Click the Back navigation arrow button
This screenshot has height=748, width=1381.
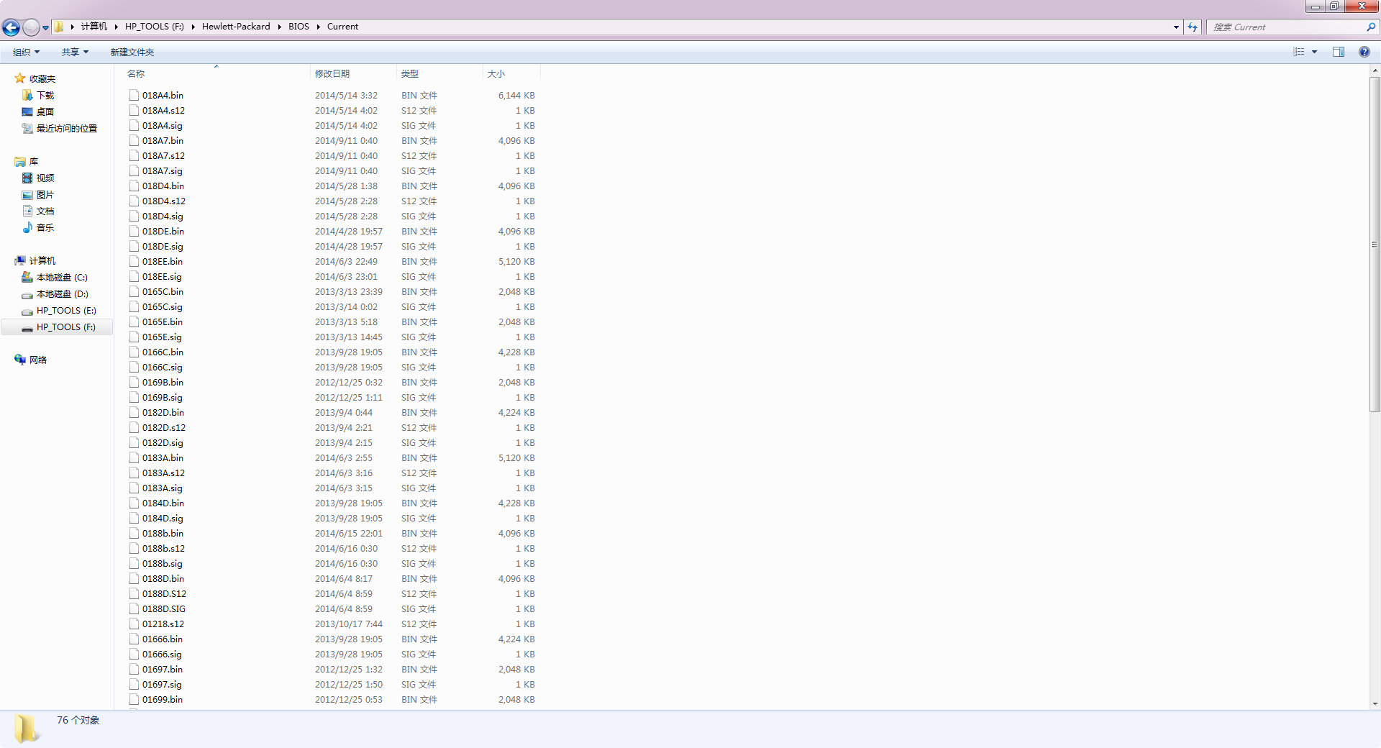pyautogui.click(x=11, y=27)
